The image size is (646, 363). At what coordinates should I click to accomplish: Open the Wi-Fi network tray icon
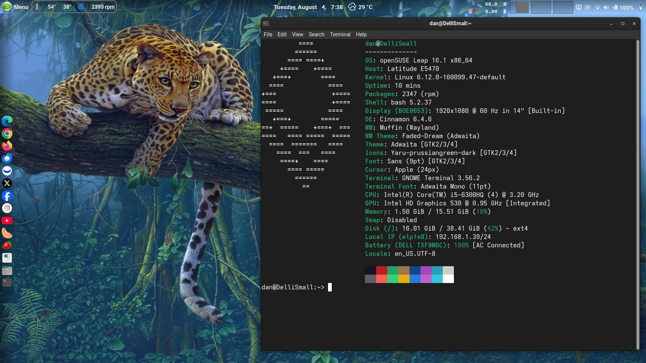pyautogui.click(x=598, y=7)
